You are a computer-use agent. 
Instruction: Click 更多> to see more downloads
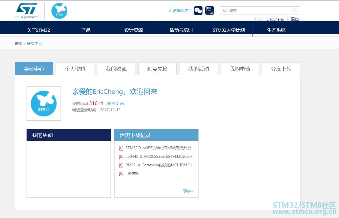pyautogui.click(x=188, y=191)
